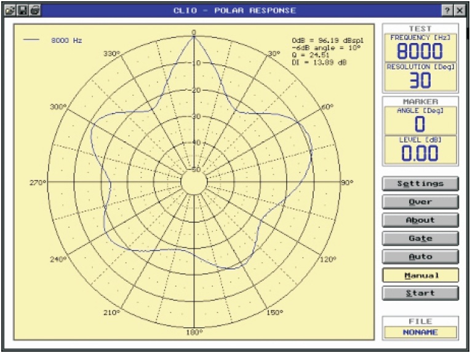Print the polar plot using printer icon

pos(35,10)
